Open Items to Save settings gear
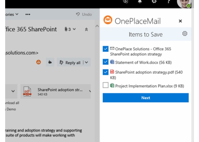The image size is (199, 142). [x=185, y=34]
